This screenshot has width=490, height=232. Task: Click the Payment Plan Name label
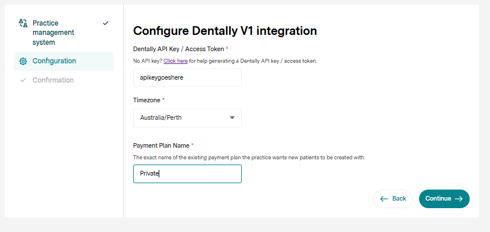[x=161, y=146]
